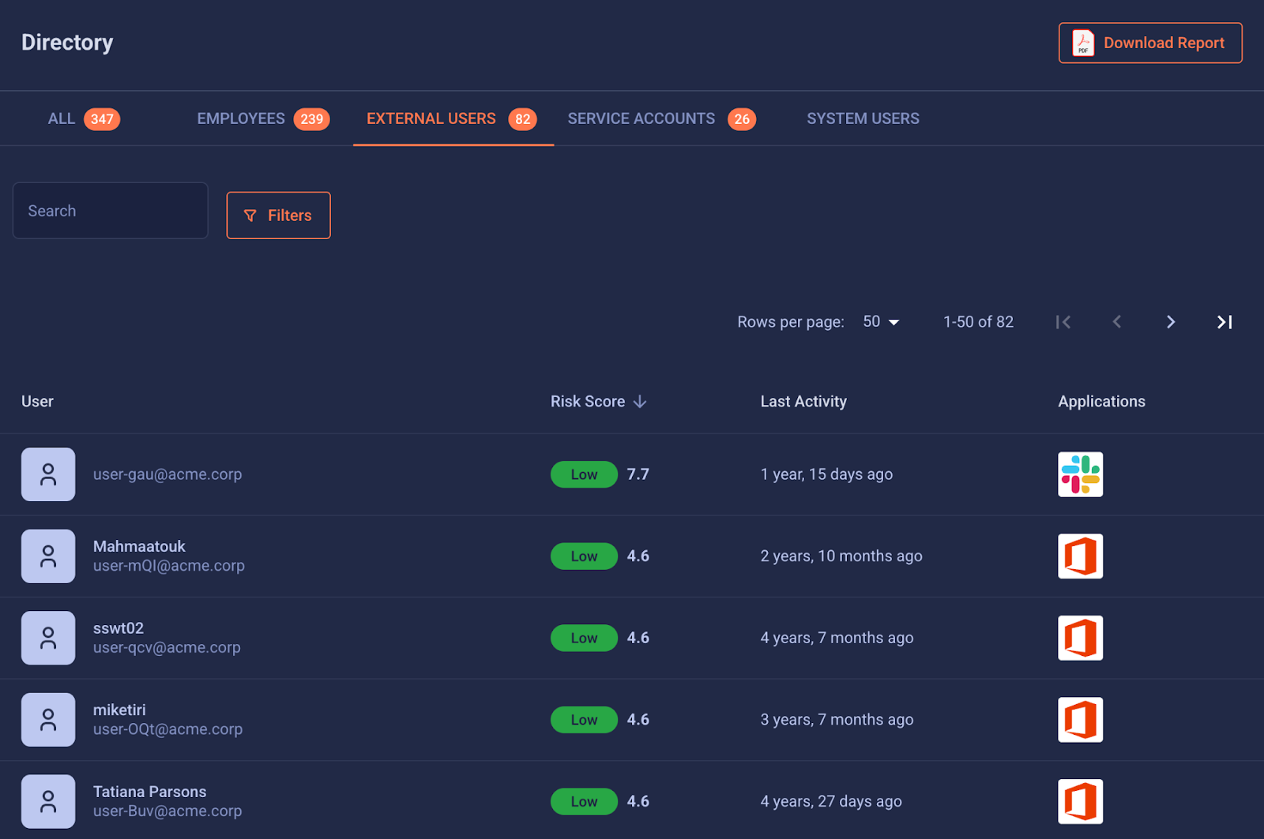Download the PDF report
The width and height of the screenshot is (1264, 839).
click(1149, 43)
